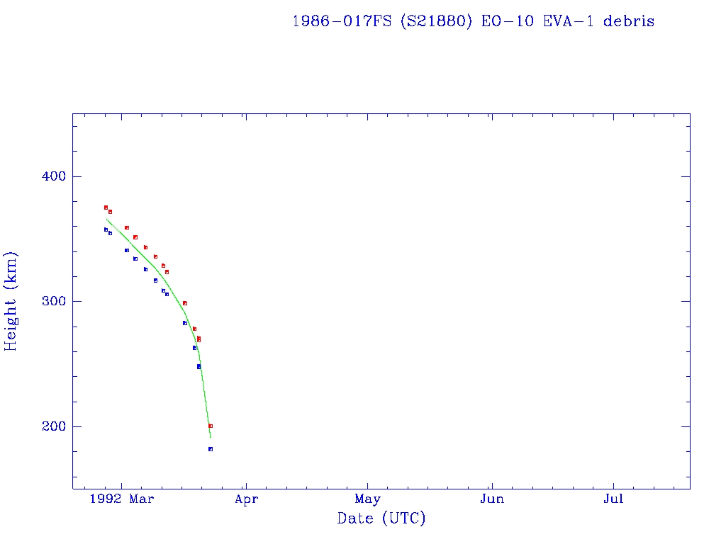
Task: Click the lowest red data point near 200 km
Action: (211, 426)
